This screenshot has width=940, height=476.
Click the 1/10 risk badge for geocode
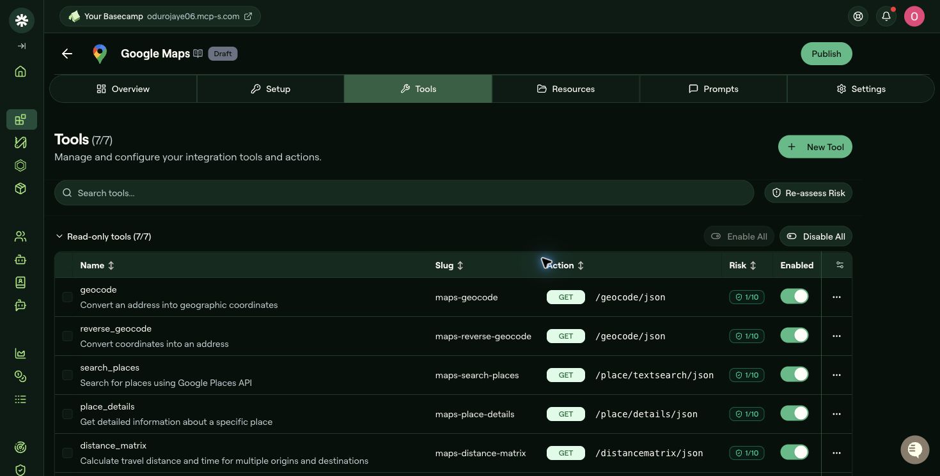point(747,297)
